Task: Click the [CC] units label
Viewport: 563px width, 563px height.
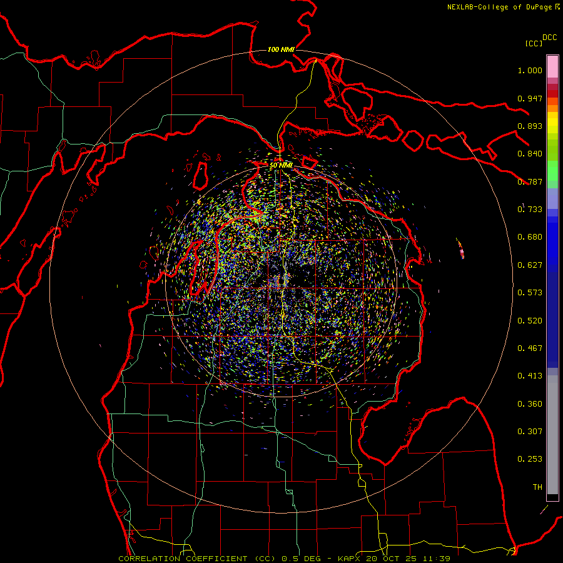Action: click(x=534, y=43)
